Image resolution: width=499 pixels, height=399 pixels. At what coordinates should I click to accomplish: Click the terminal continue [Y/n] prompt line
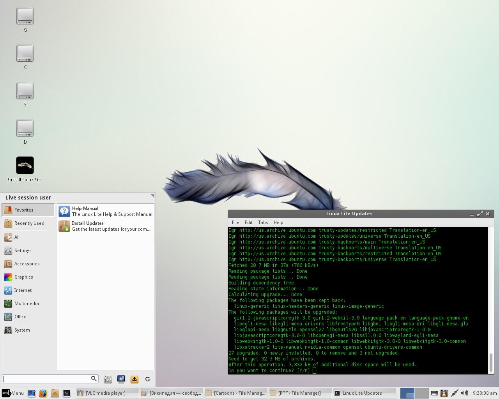point(272,371)
